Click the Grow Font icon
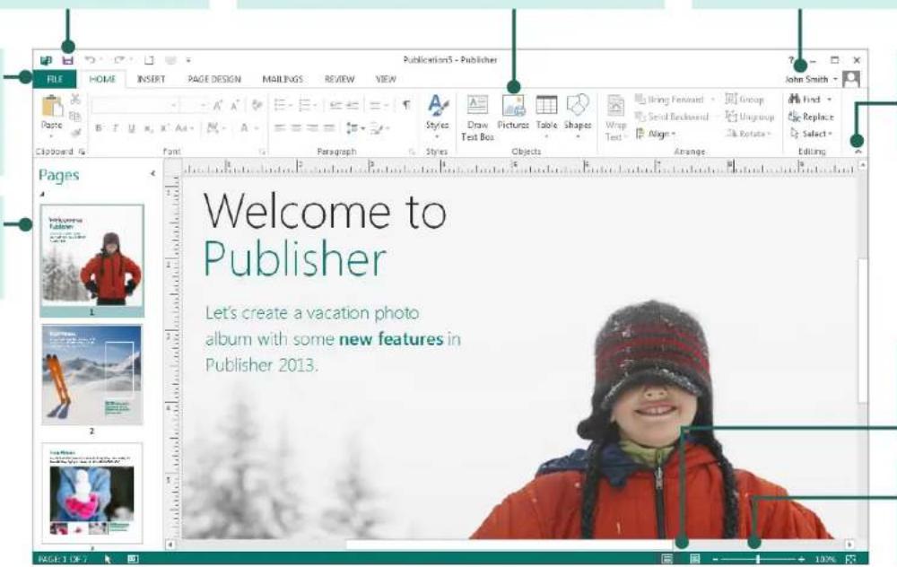Viewport: 897px width, 567px height. click(218, 105)
